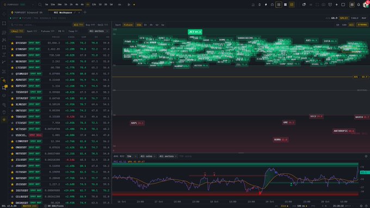
Task: Click the JCT 97.3 heatmap tag
Action: click(195, 32)
